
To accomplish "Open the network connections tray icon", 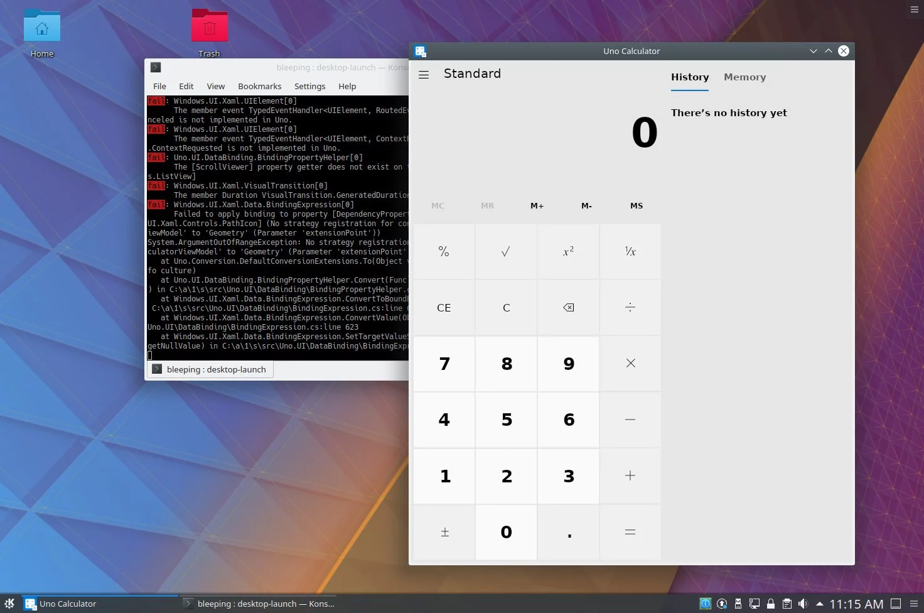I will pos(755,604).
